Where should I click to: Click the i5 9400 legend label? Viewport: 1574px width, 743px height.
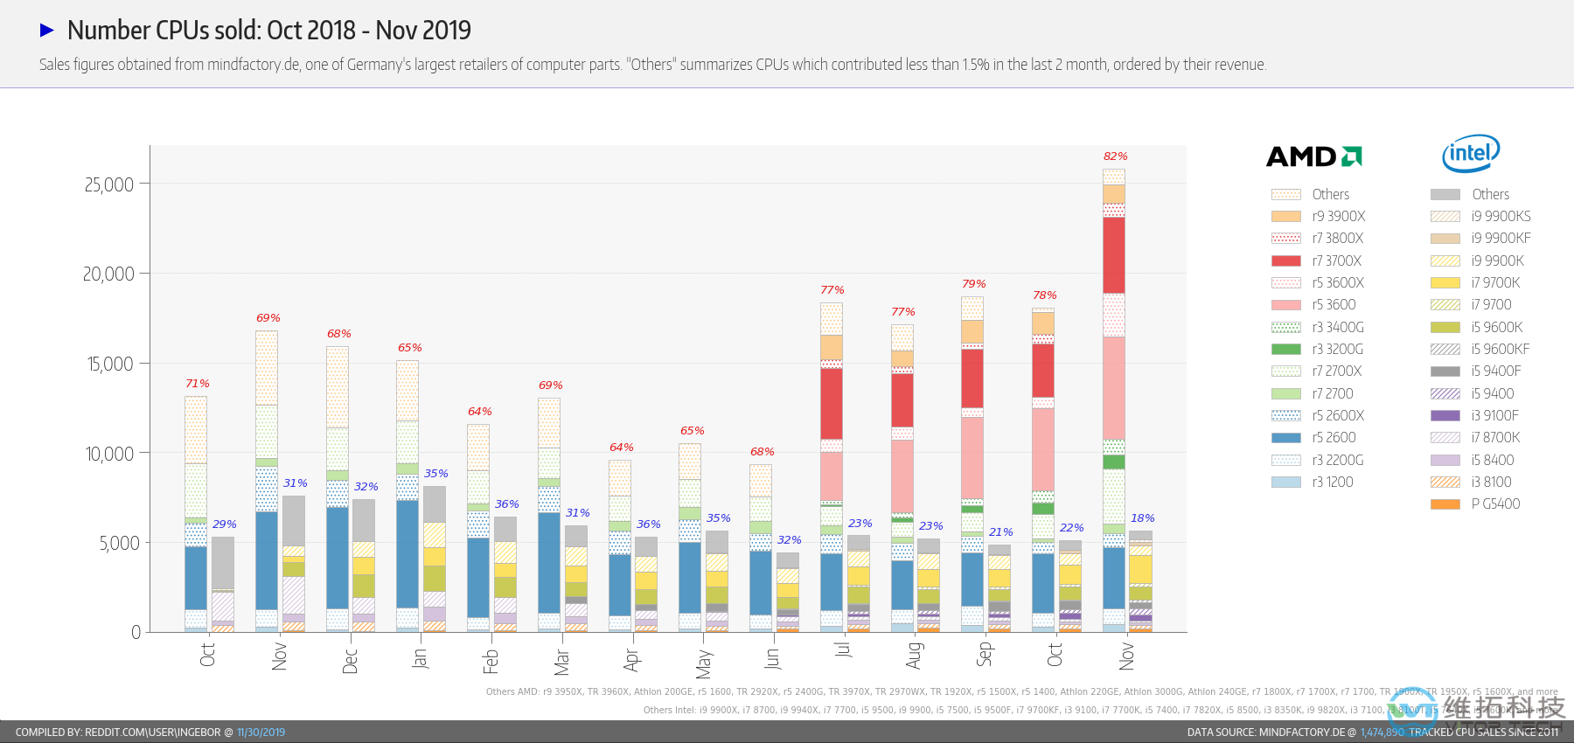click(x=1493, y=393)
